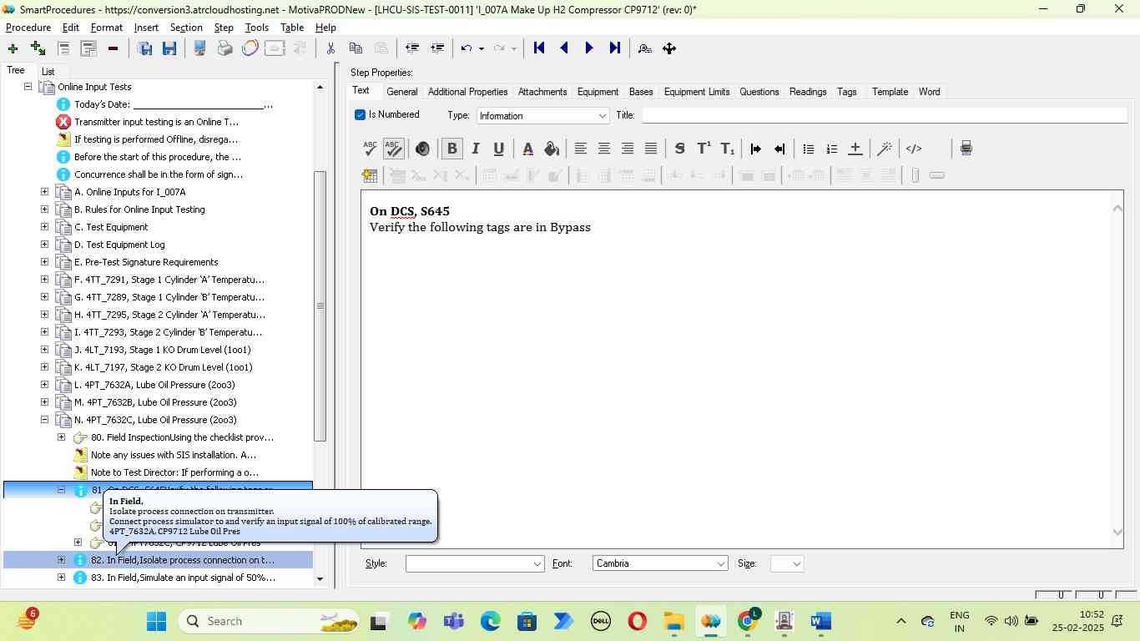Click the scissors cut icon
Image resolution: width=1140 pixels, height=641 pixels.
330,48
